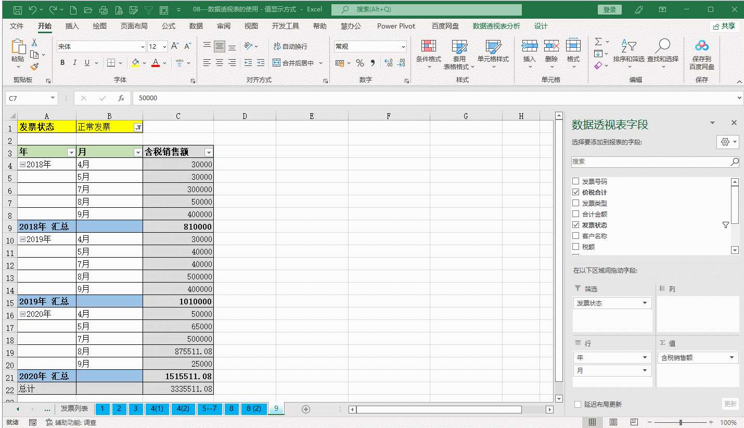Viewport: 744px width, 428px height.
Task: Switch to sheet tab 5--7
Action: pos(209,409)
